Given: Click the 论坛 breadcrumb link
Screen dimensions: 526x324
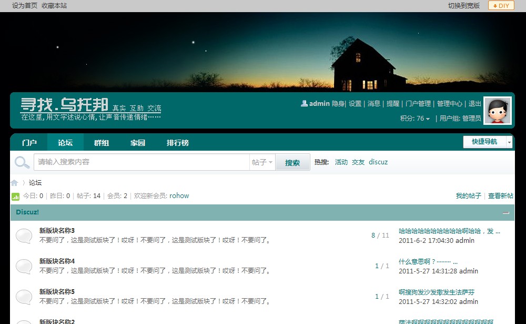Looking at the screenshot, I should click(35, 183).
